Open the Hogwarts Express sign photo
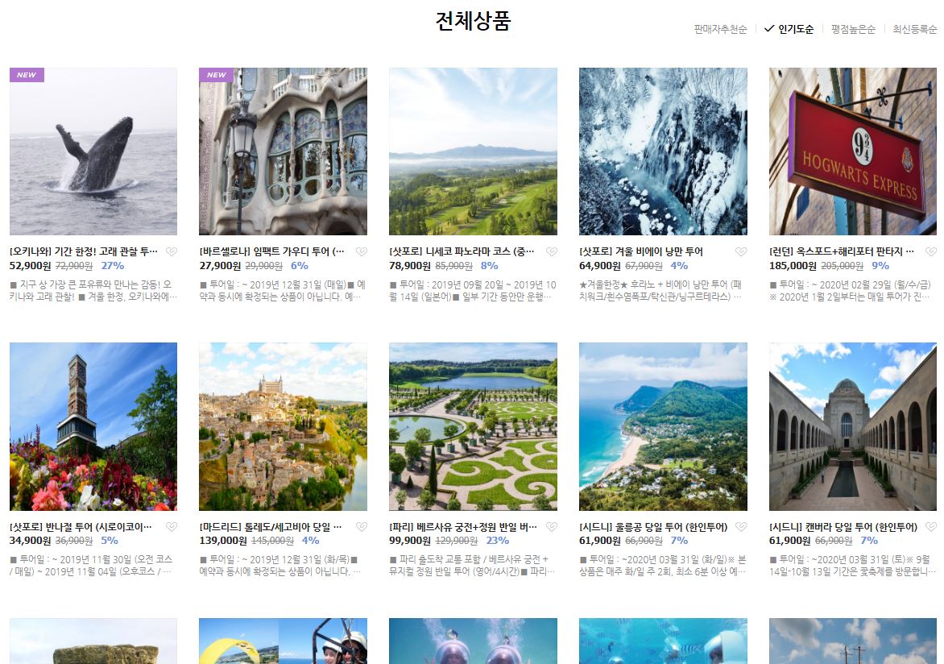 point(852,151)
